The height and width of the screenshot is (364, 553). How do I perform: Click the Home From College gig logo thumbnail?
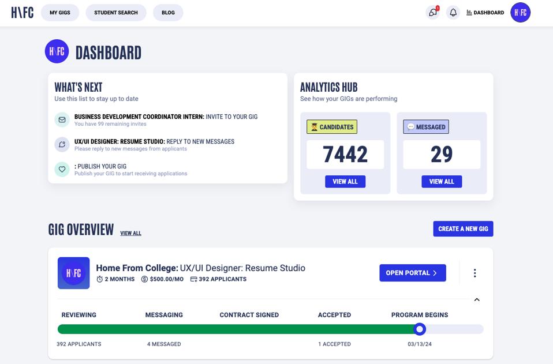(73, 273)
